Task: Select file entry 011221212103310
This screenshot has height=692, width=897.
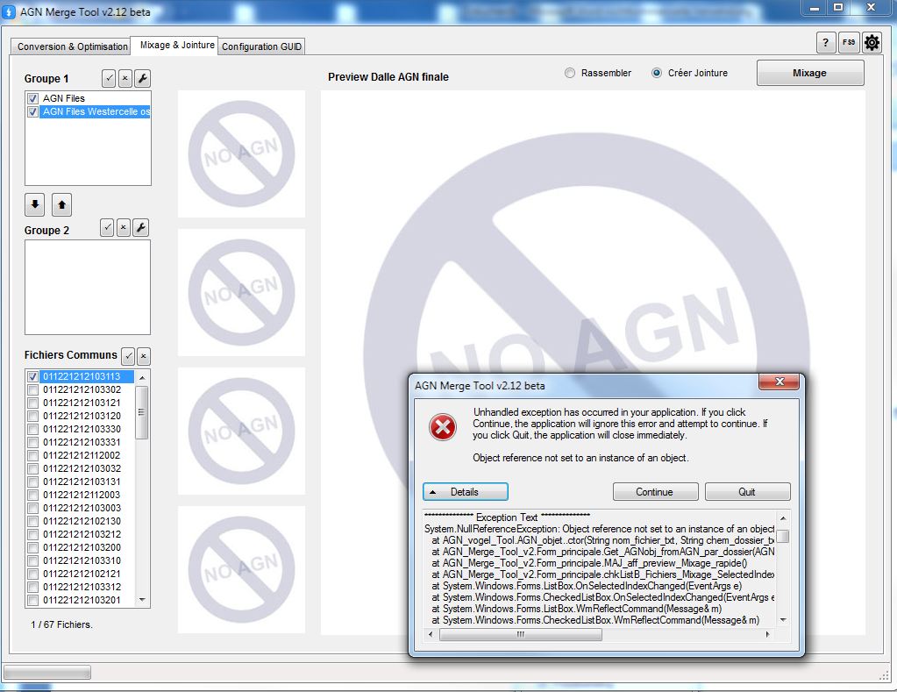Action: (x=82, y=561)
